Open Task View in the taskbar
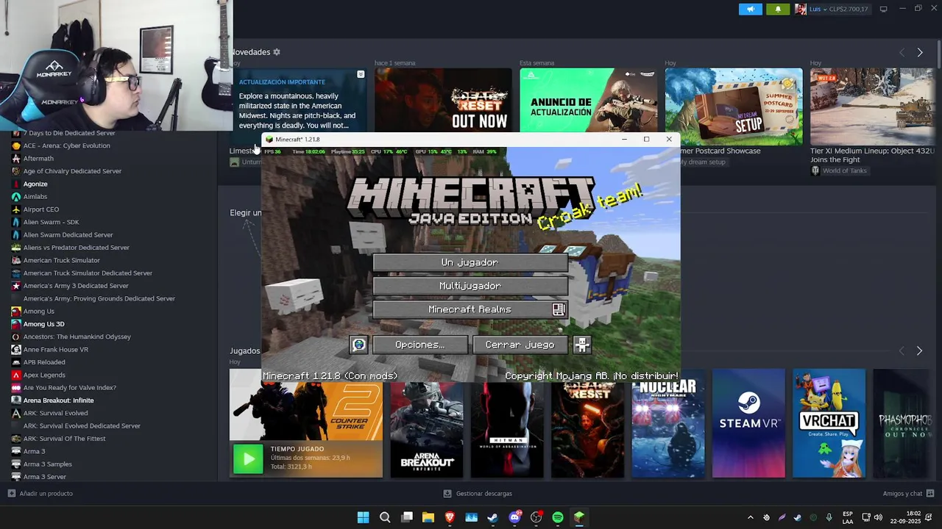942x529 pixels. point(406,517)
